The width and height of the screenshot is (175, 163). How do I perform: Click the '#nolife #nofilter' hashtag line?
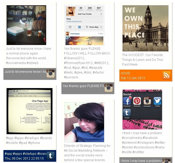(x=133, y=152)
